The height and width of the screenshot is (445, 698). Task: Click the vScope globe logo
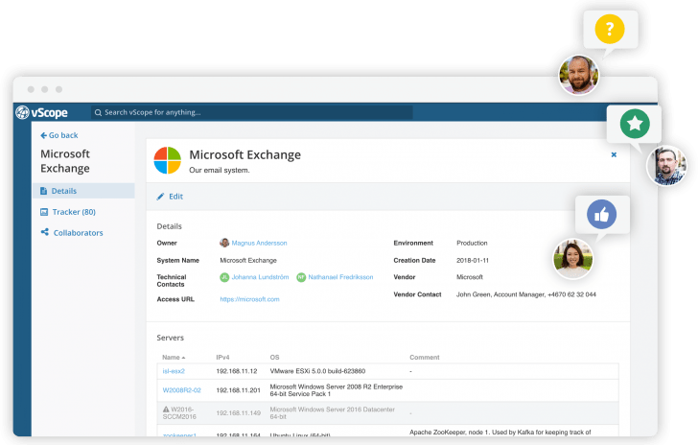[x=22, y=112]
